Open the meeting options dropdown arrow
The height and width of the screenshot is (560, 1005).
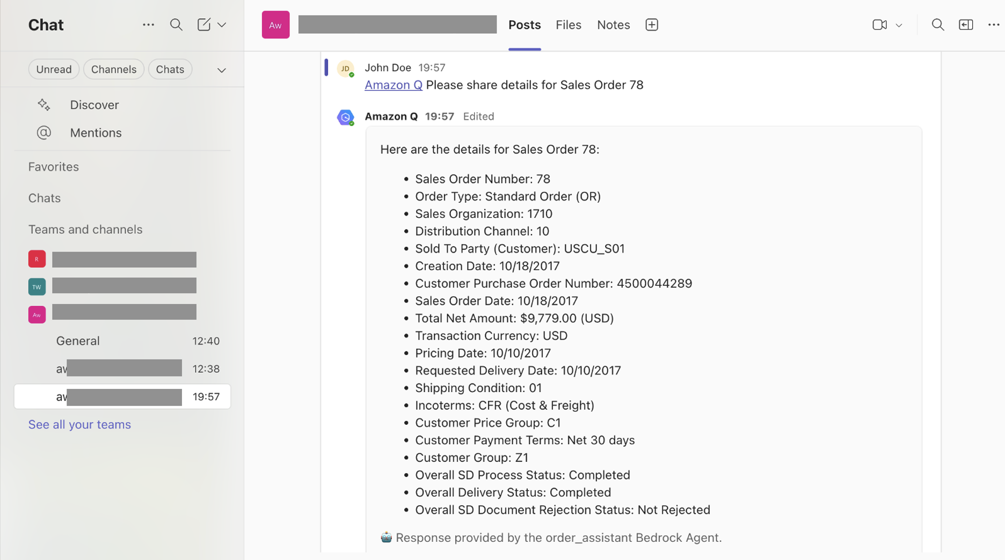[899, 25]
